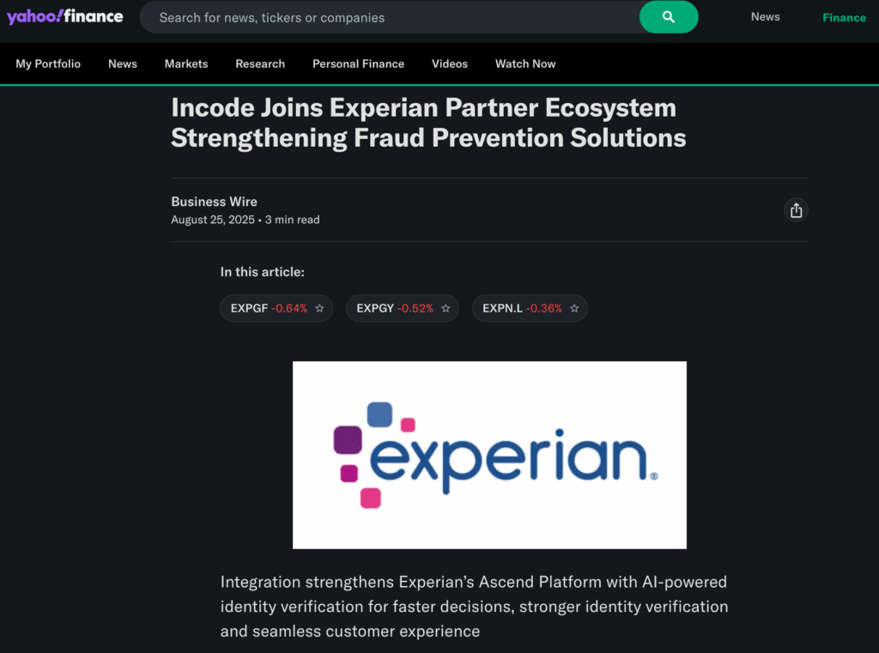The height and width of the screenshot is (653, 879).
Task: Click the search magnifier icon
Action: pyautogui.click(x=669, y=17)
